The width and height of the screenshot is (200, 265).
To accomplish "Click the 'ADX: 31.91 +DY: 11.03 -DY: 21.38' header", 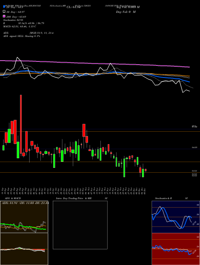I will tap(25, 203).
